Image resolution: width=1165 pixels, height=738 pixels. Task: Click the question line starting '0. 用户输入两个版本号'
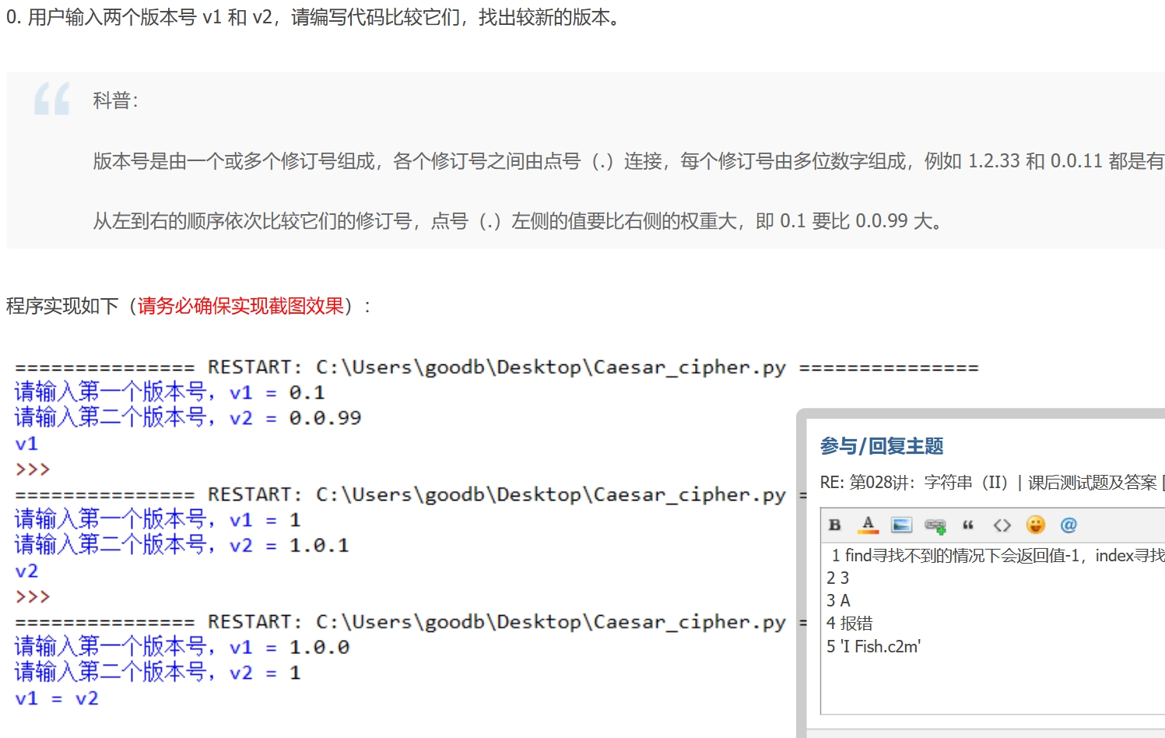(314, 17)
